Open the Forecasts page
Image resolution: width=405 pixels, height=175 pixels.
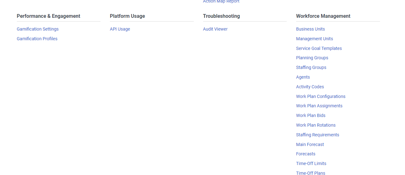tap(305, 154)
